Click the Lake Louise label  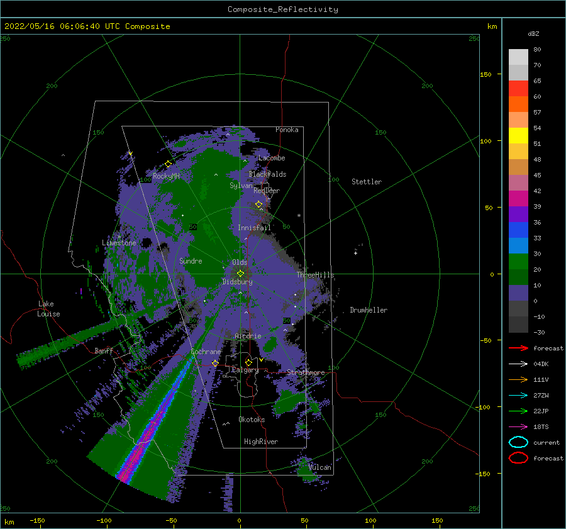click(x=48, y=309)
